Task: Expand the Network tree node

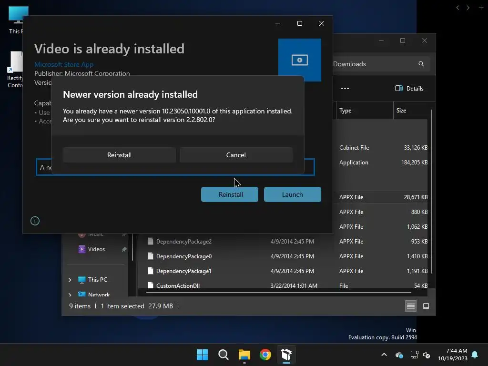Action: [70, 295]
